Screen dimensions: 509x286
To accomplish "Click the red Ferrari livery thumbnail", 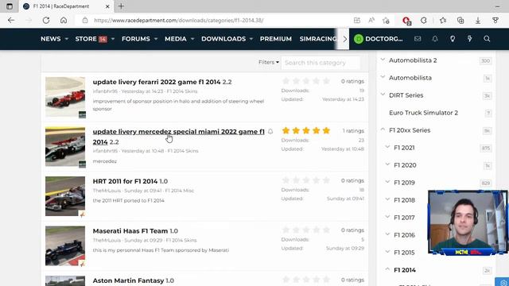I will click(65, 97).
